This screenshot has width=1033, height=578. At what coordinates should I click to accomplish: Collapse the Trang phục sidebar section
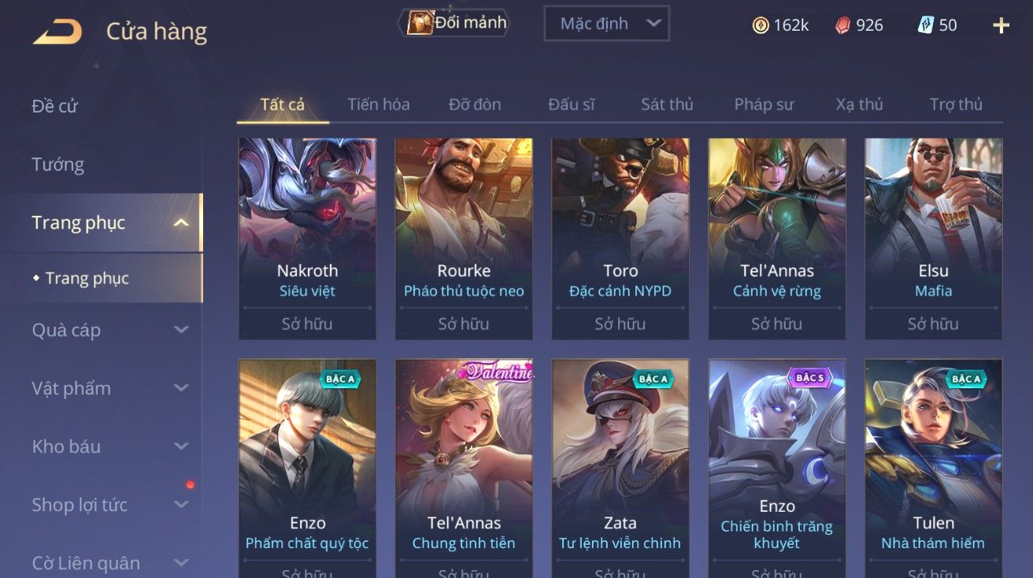[x=181, y=224]
